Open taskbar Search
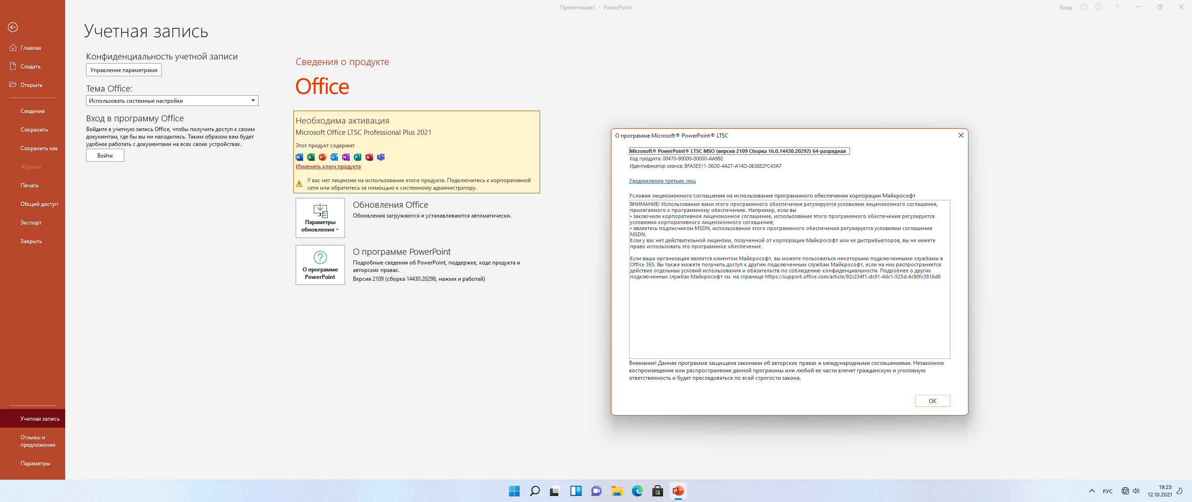The width and height of the screenshot is (1192, 502). 535,491
